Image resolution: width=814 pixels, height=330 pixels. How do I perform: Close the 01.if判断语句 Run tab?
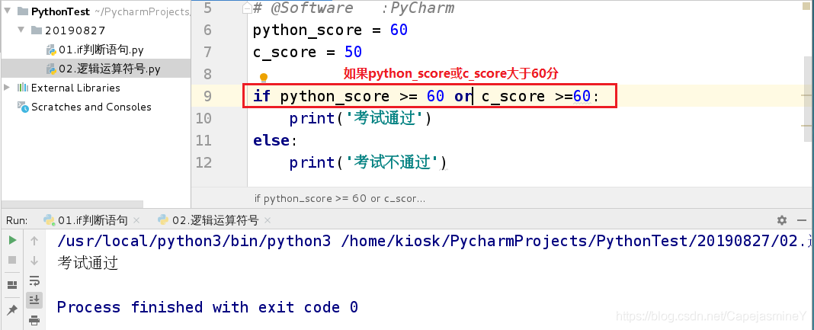click(136, 221)
